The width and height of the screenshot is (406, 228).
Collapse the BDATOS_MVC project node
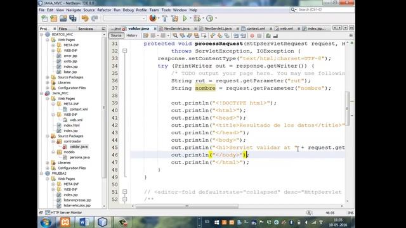(41, 34)
